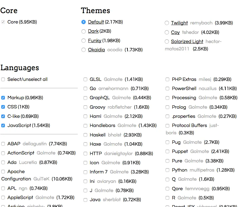Pick the Twilight theme radio button

(167, 23)
